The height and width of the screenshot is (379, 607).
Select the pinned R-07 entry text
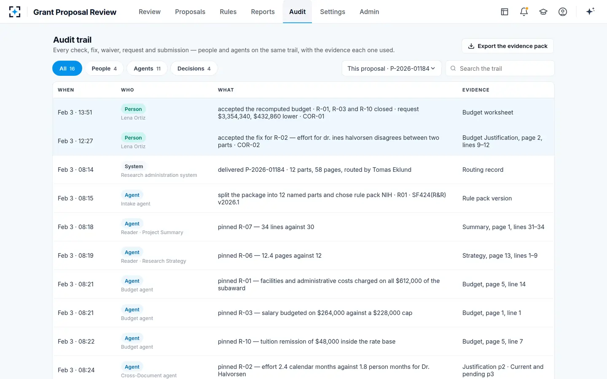tap(266, 227)
